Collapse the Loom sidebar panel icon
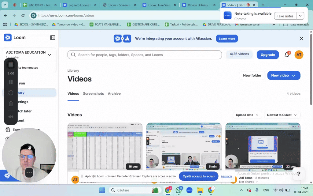This screenshot has height=196, width=313. click(53, 38)
